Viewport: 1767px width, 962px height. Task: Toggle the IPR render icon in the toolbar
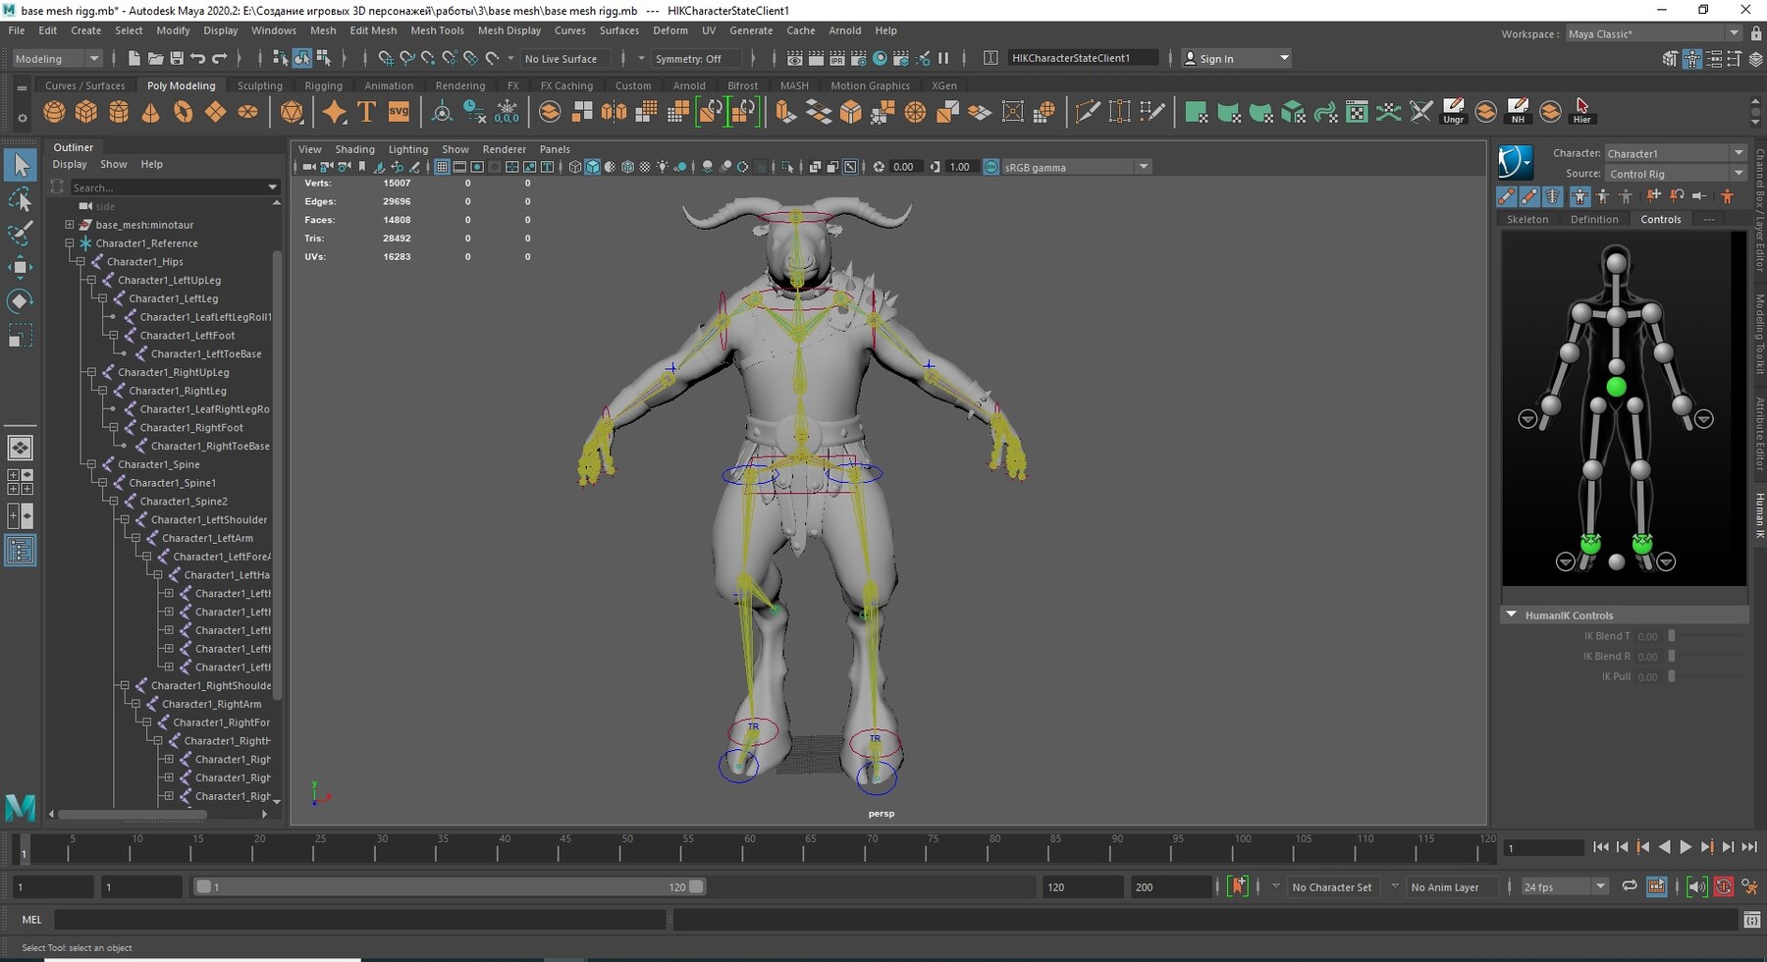coord(836,58)
